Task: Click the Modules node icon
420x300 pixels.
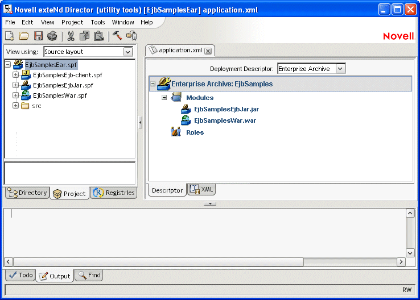Action: coord(176,97)
